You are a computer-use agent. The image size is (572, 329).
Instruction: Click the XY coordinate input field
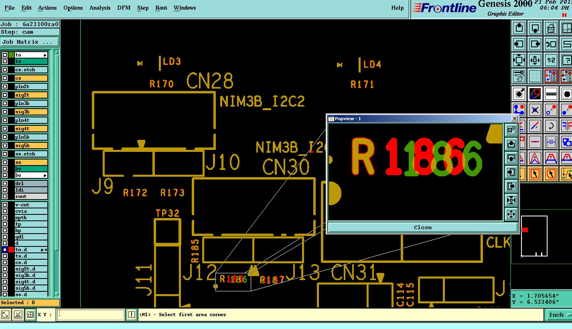(x=90, y=315)
